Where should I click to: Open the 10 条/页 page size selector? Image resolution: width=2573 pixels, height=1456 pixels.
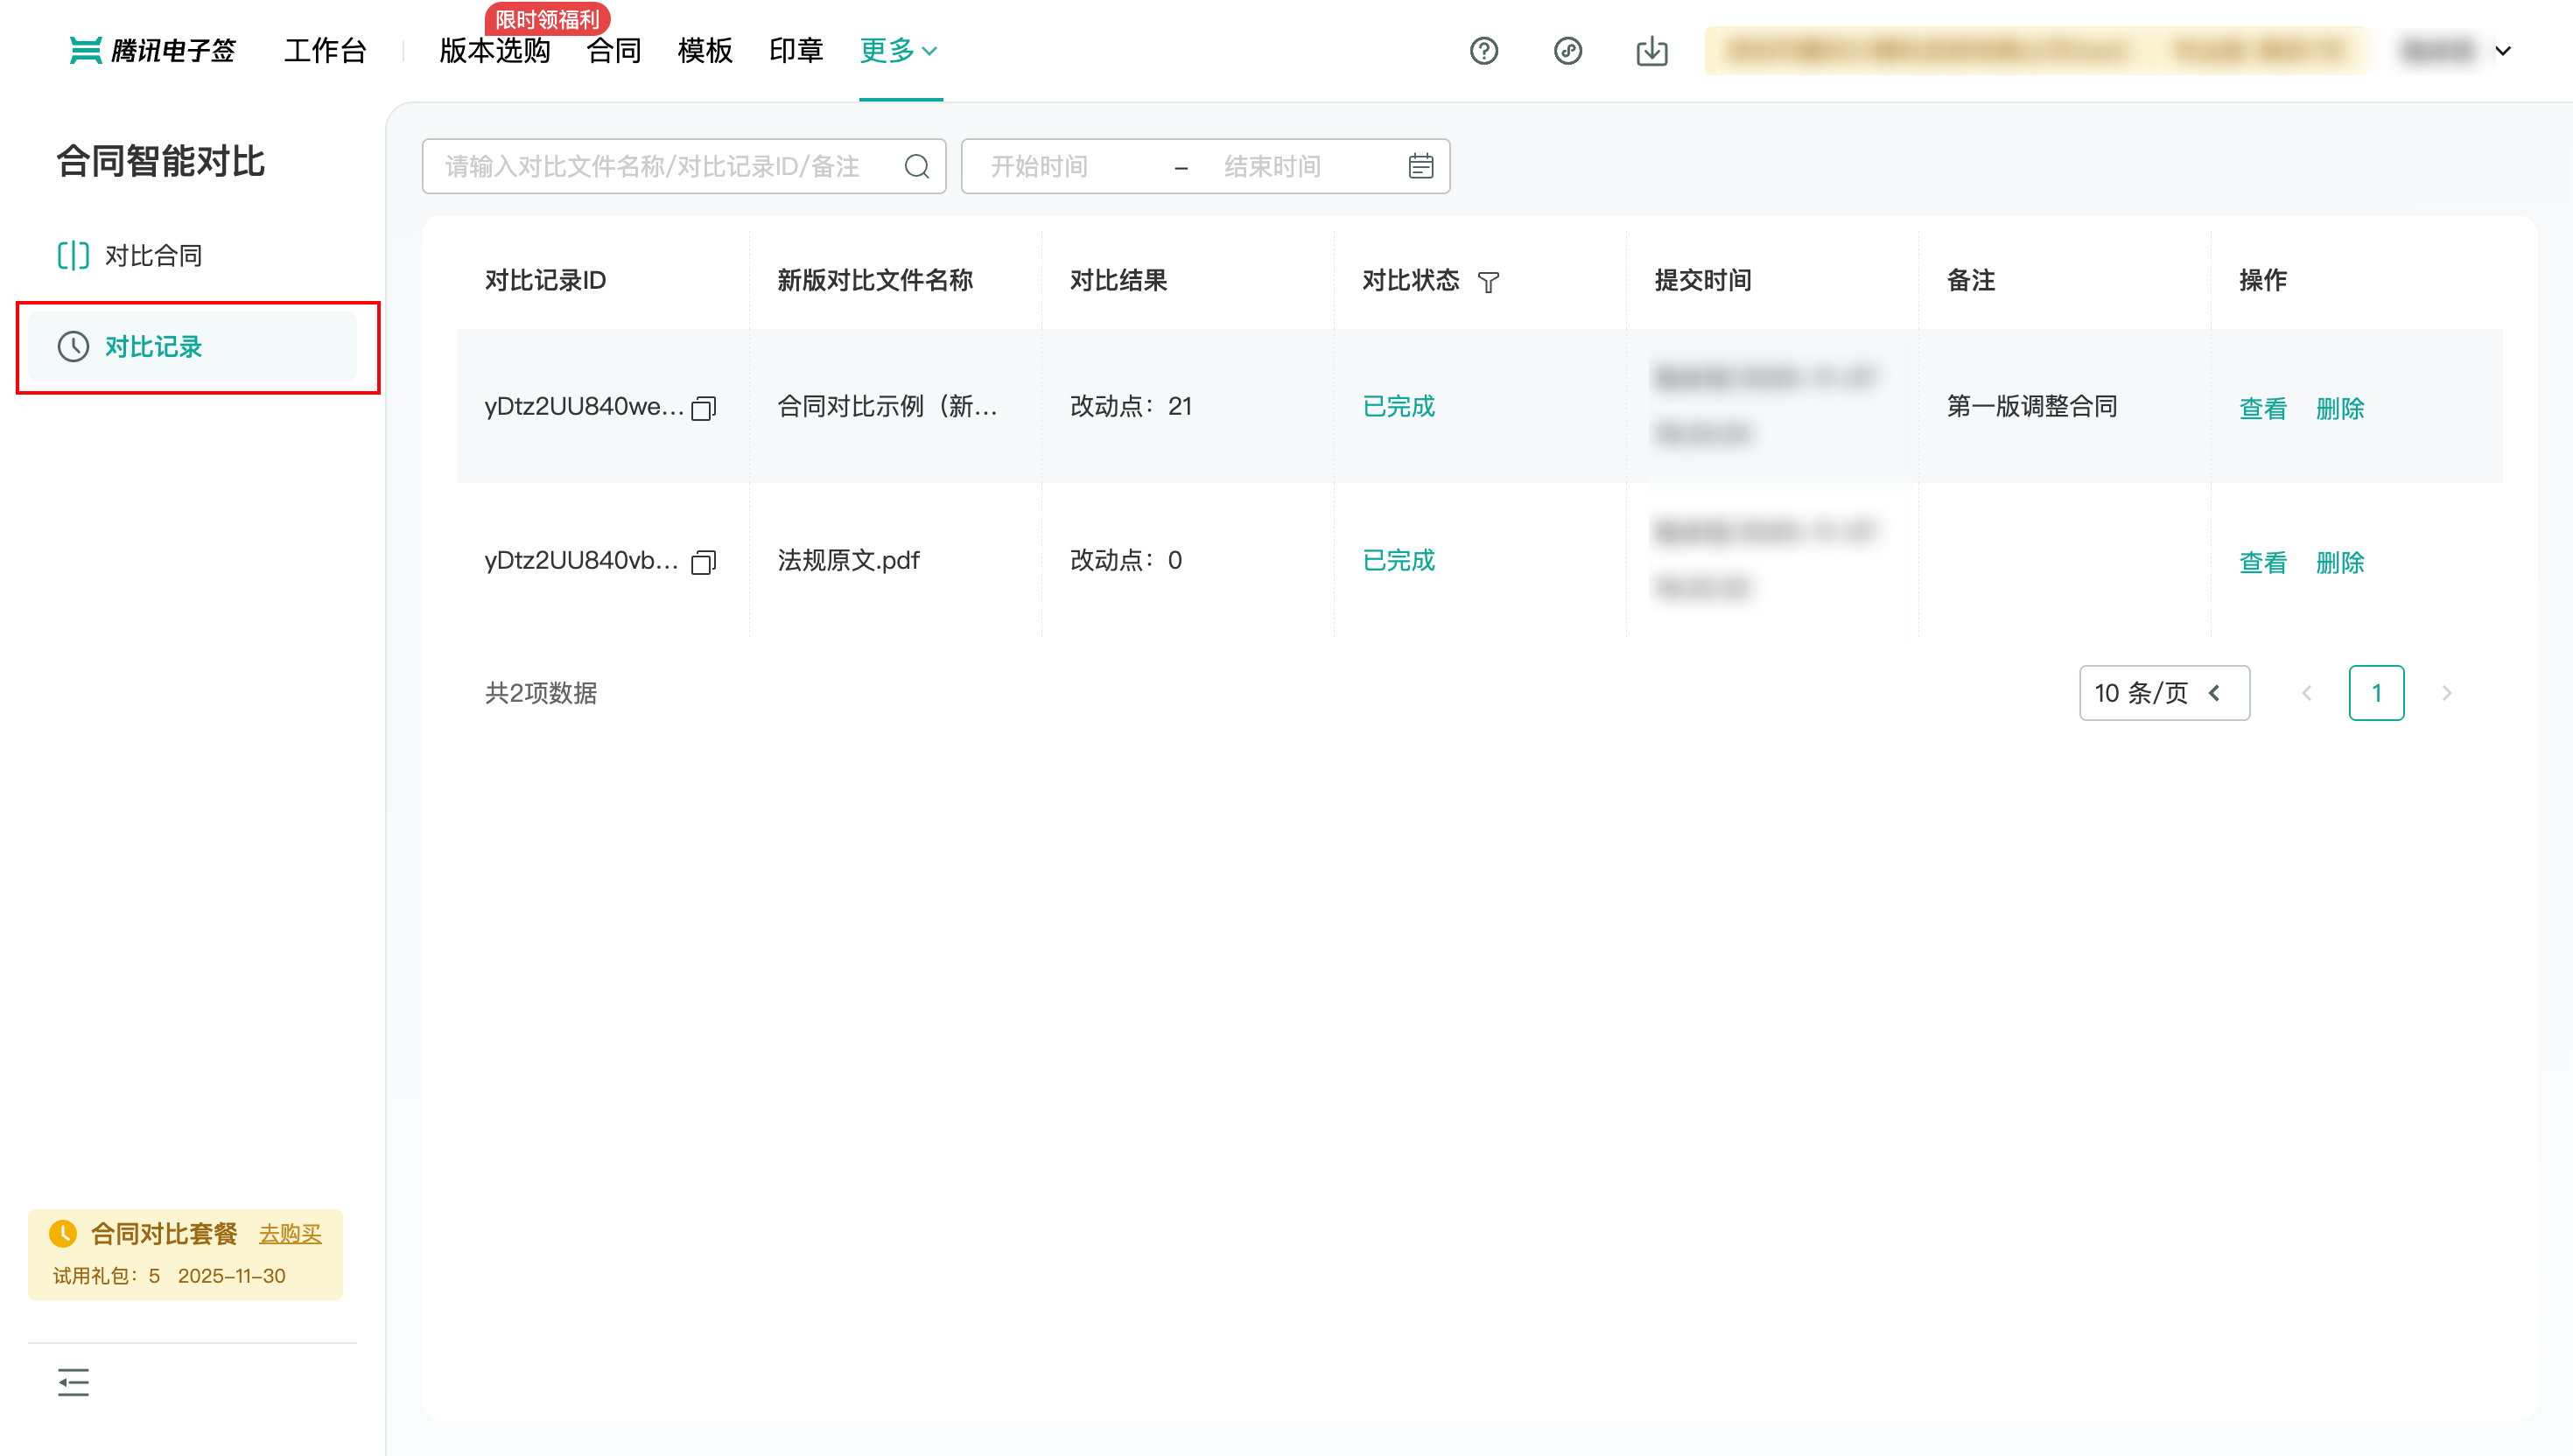click(x=2163, y=693)
